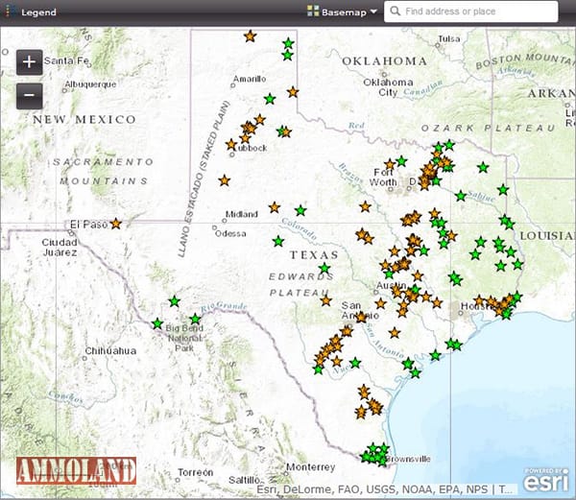Image resolution: width=576 pixels, height=500 pixels.
Task: Click the Basemap grid icon
Action: point(312,12)
